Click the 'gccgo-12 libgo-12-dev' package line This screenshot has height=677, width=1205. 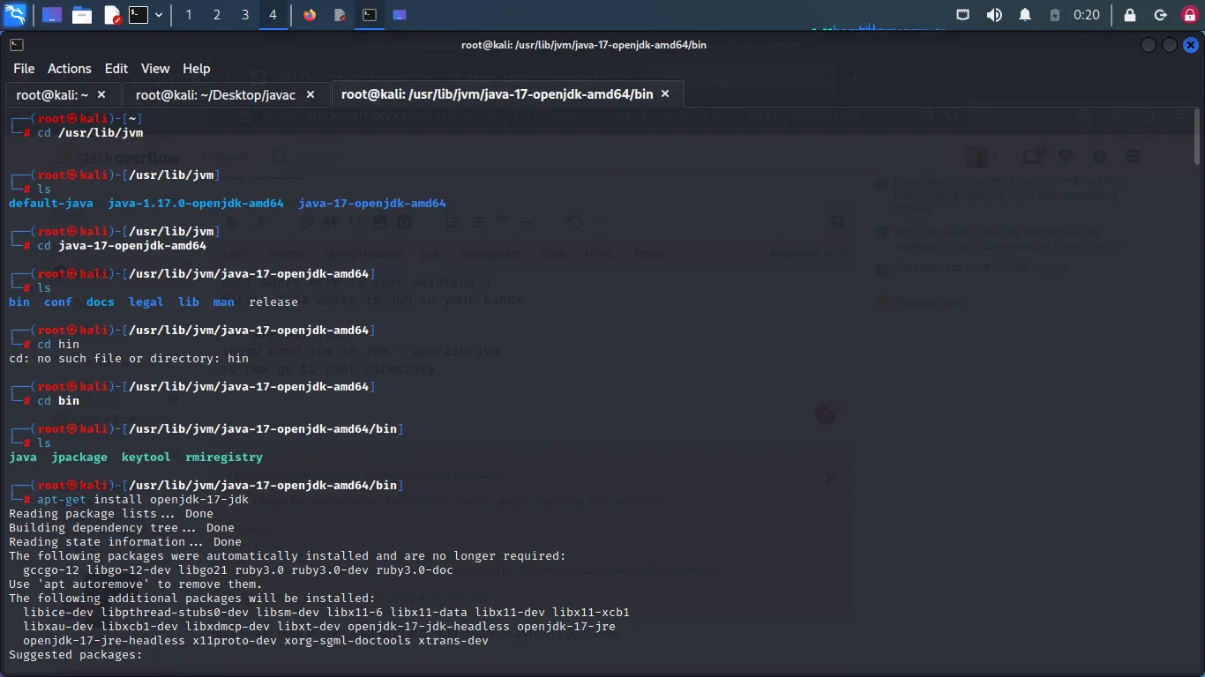[238, 570]
